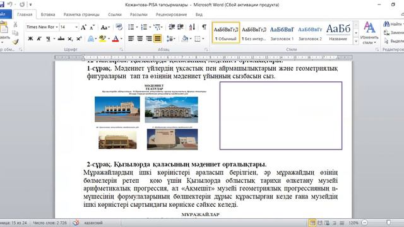Apply red font color
The image size is (404, 227).
pos(116,38)
